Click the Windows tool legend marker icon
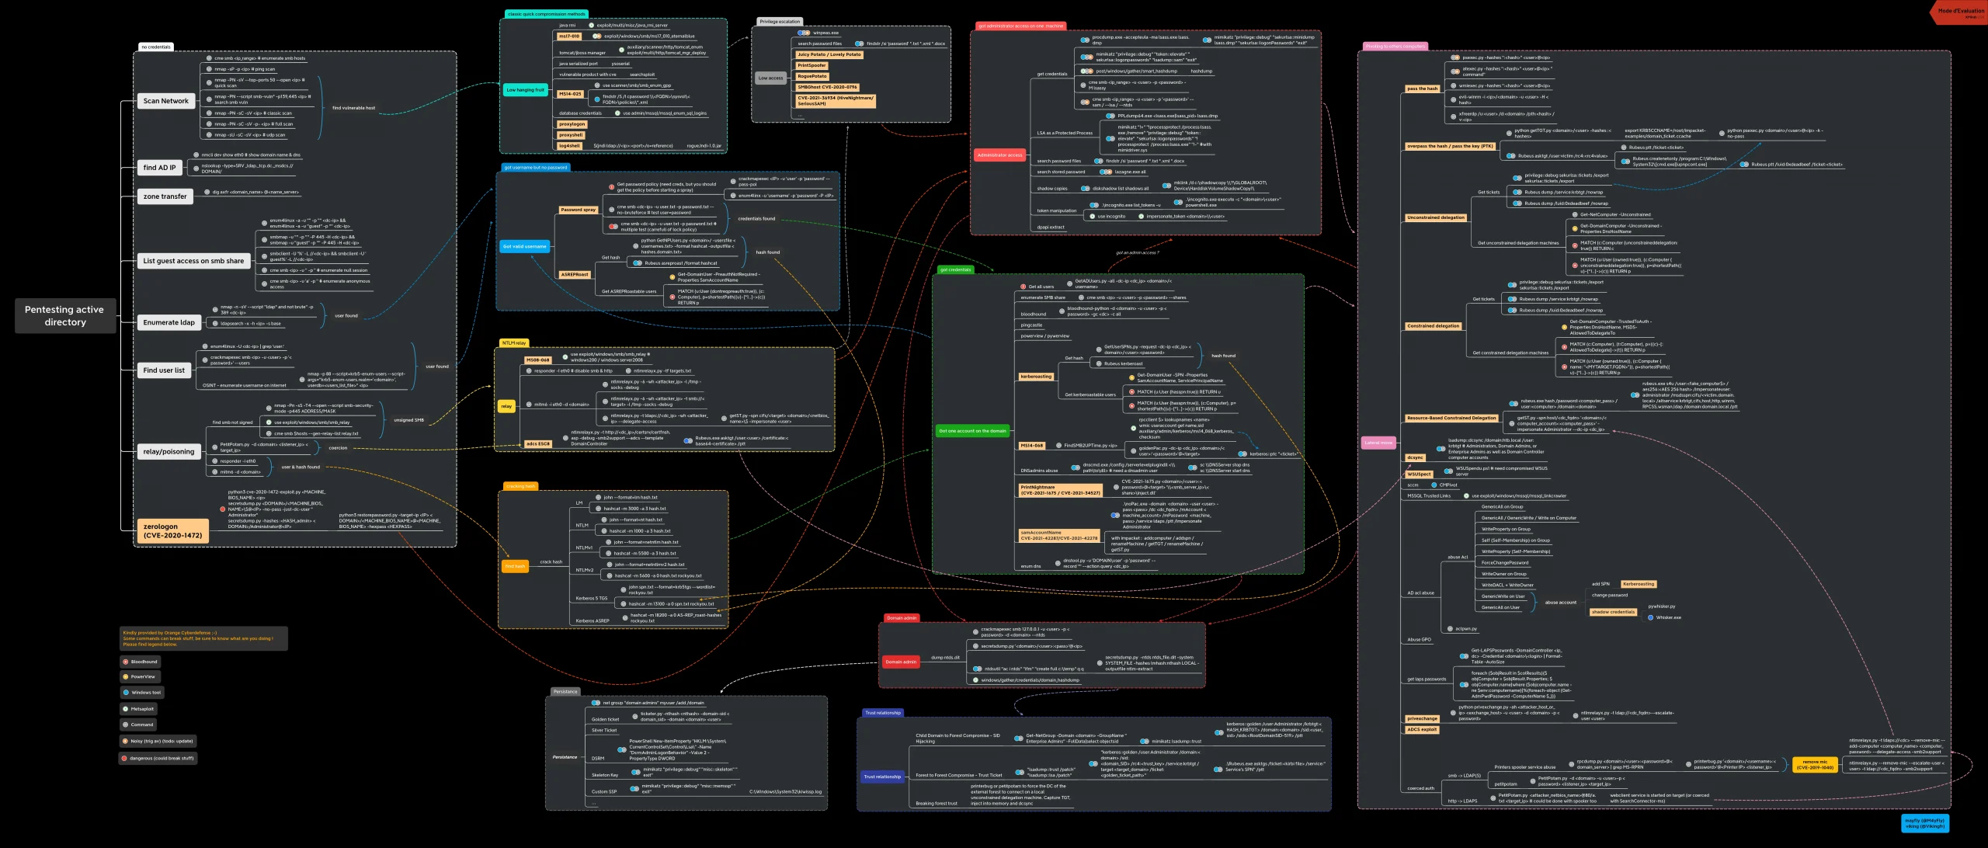The width and height of the screenshot is (1988, 848). click(x=125, y=693)
